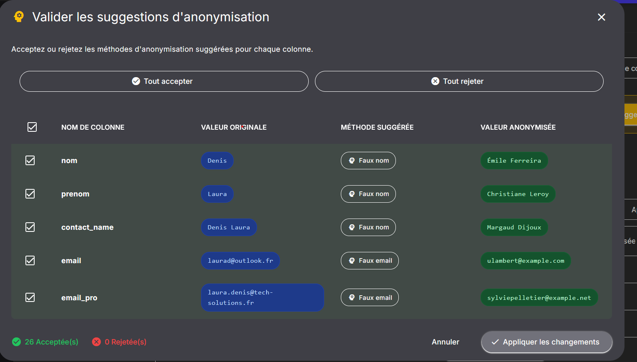Screen dimensions: 637x362
Task: Uncheck the checkbox for the prenom row
Action: click(x=30, y=194)
